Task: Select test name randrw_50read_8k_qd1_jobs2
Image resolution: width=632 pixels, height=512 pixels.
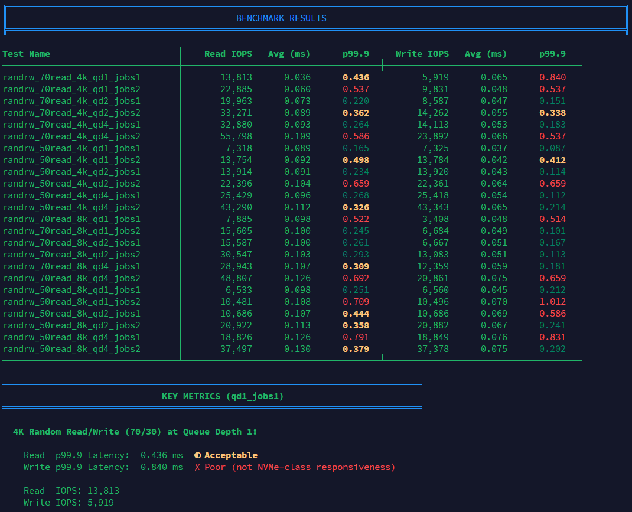Action: pyautogui.click(x=71, y=302)
